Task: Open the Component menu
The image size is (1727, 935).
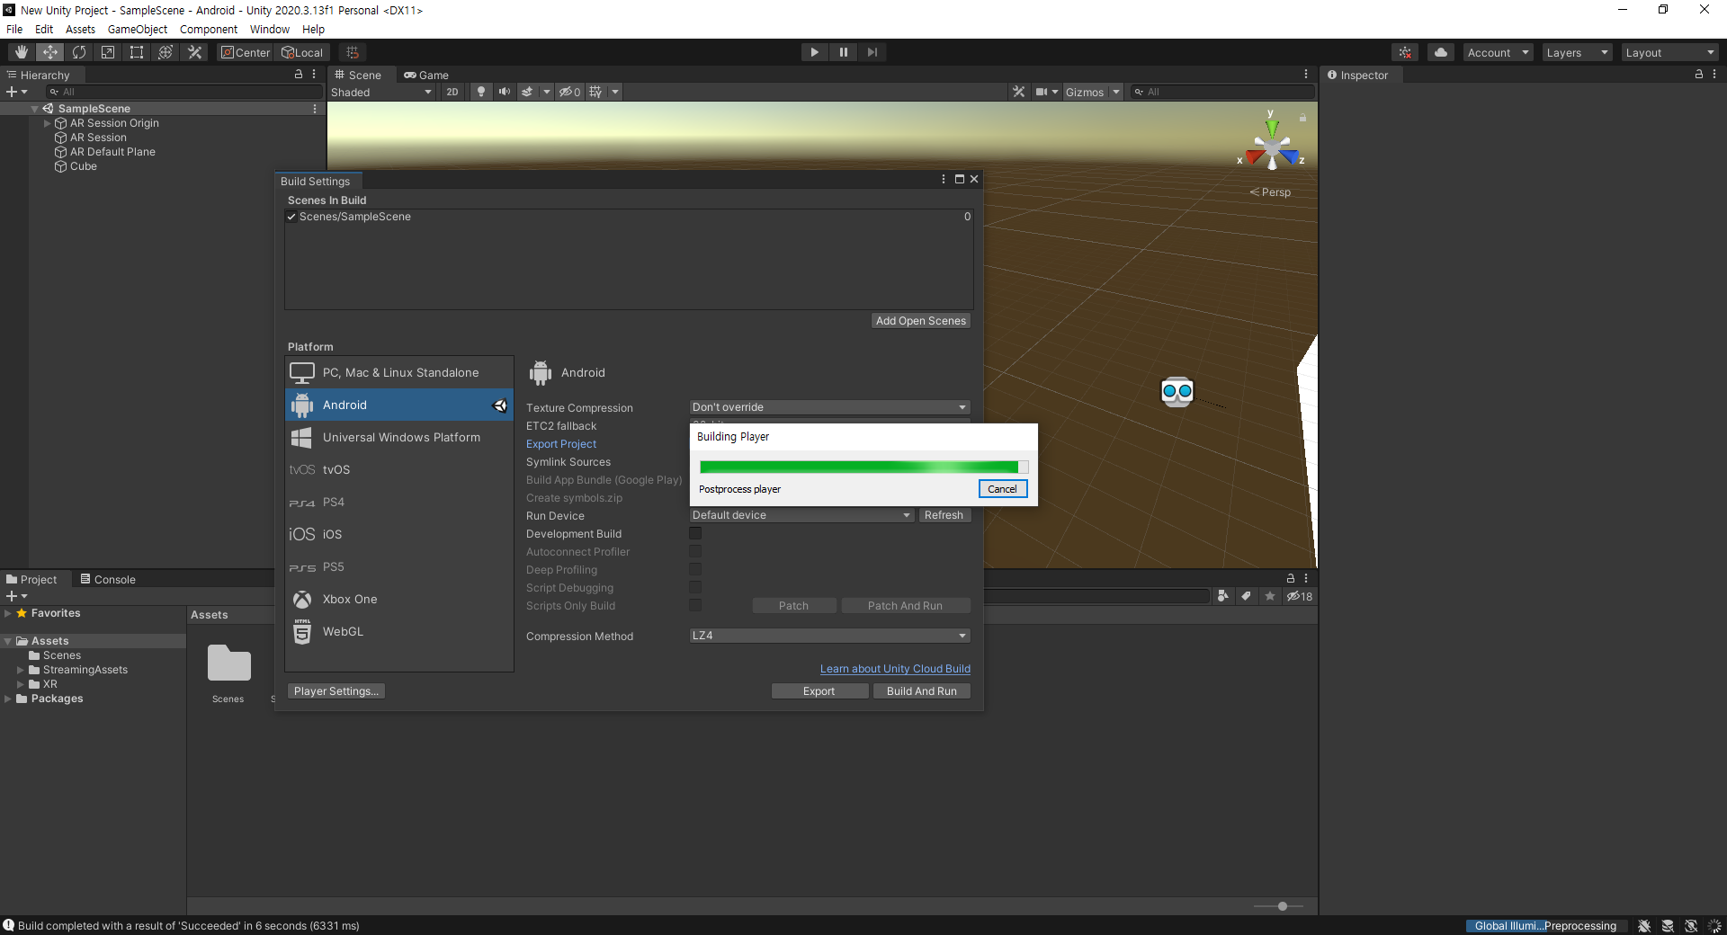Action: (x=209, y=29)
